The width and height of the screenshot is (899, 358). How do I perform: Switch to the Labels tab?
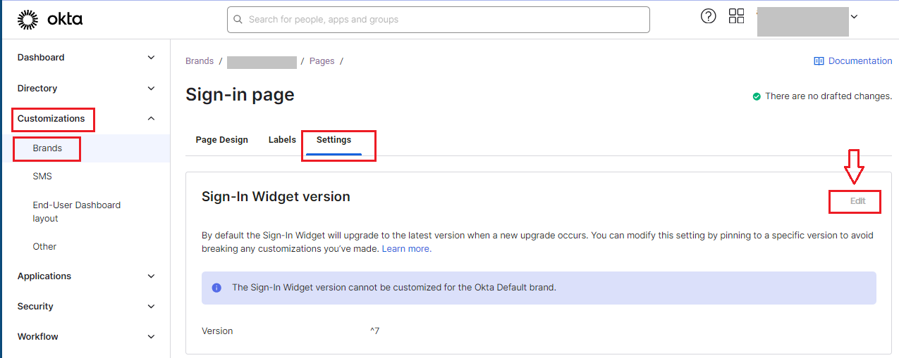282,140
